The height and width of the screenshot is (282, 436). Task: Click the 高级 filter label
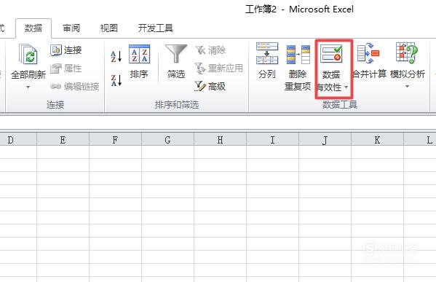[x=217, y=87]
